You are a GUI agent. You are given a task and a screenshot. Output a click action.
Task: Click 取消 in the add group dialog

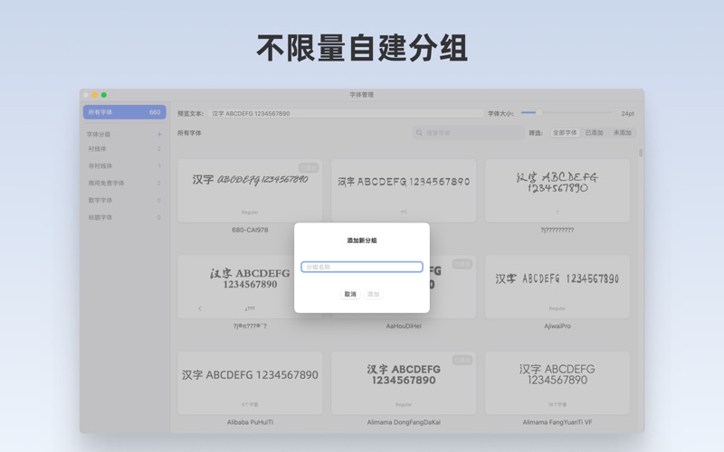pos(350,295)
